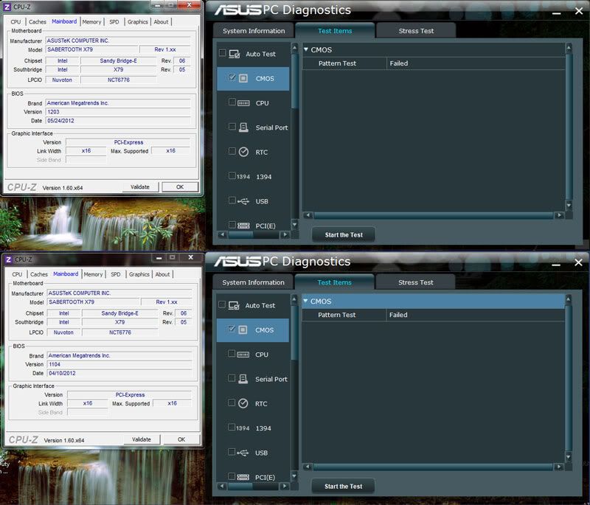Click USB trident icon in upper ASUS window
This screenshot has width=590, height=505.
(x=243, y=201)
